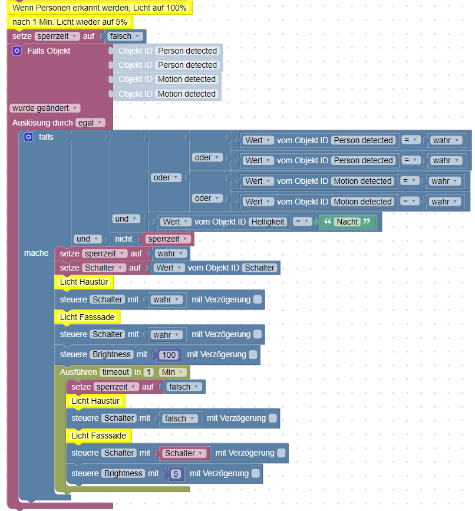Select comment 'nach 1 Min. Licht wieder auf 5%'
Viewport: 475px width, 511px height.
(70, 22)
